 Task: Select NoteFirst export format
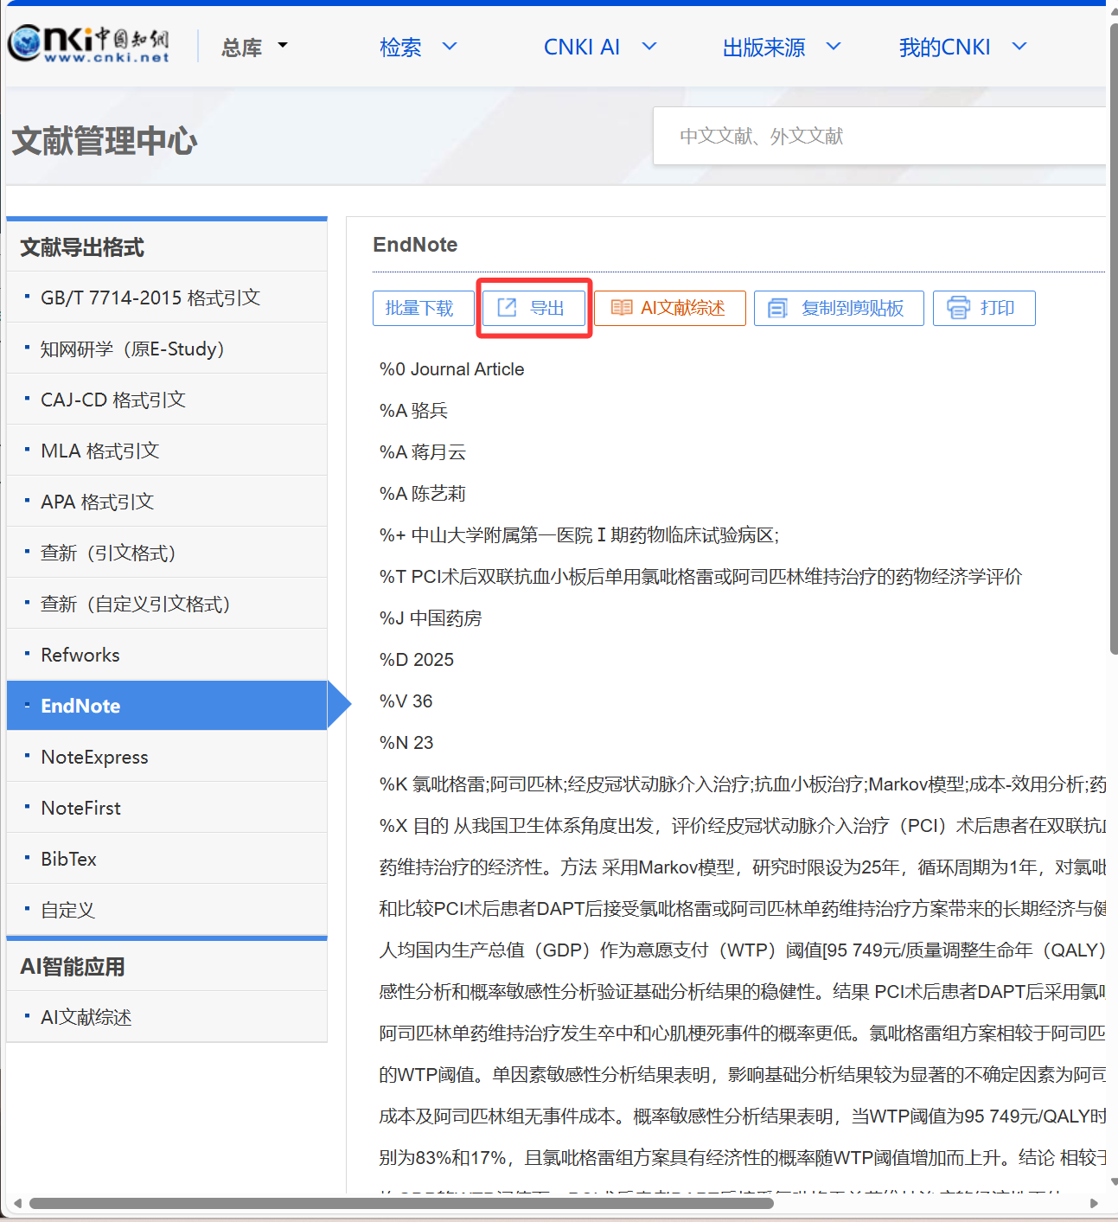(167, 808)
